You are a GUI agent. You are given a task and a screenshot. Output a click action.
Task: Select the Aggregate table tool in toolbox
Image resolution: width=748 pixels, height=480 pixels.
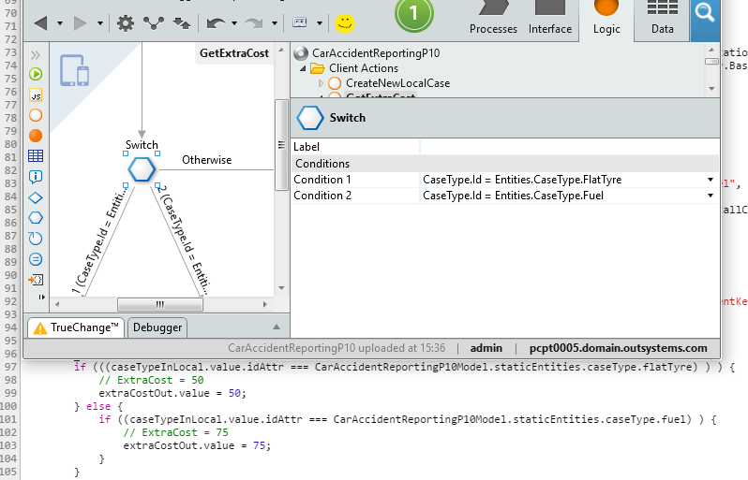[36, 155]
